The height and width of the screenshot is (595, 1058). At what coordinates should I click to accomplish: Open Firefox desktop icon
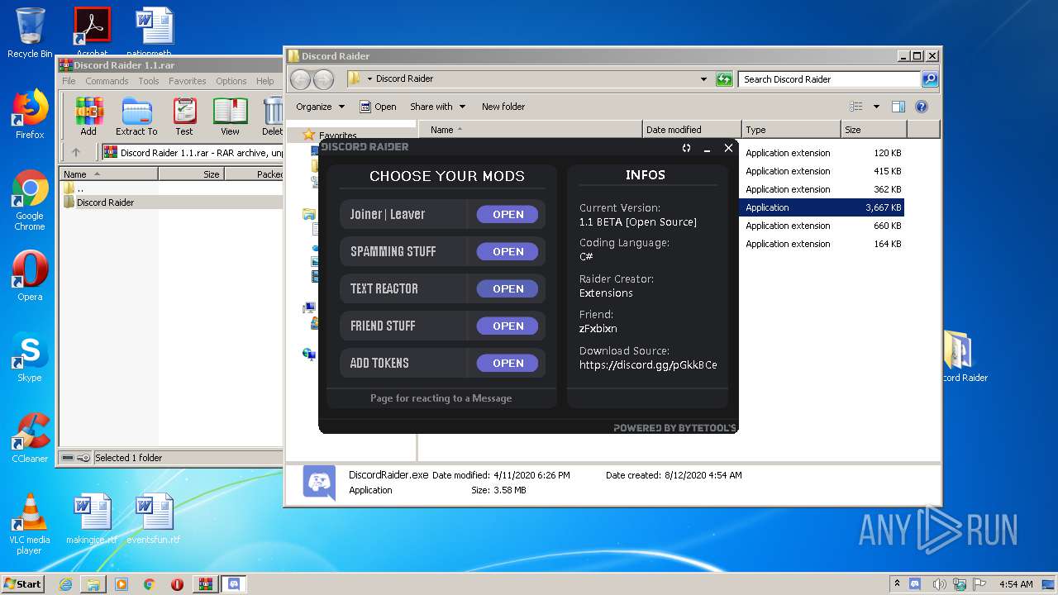pyautogui.click(x=30, y=114)
